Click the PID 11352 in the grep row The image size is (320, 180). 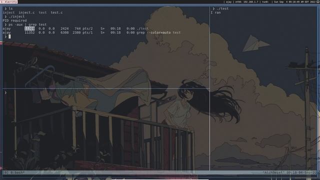pos(29,32)
